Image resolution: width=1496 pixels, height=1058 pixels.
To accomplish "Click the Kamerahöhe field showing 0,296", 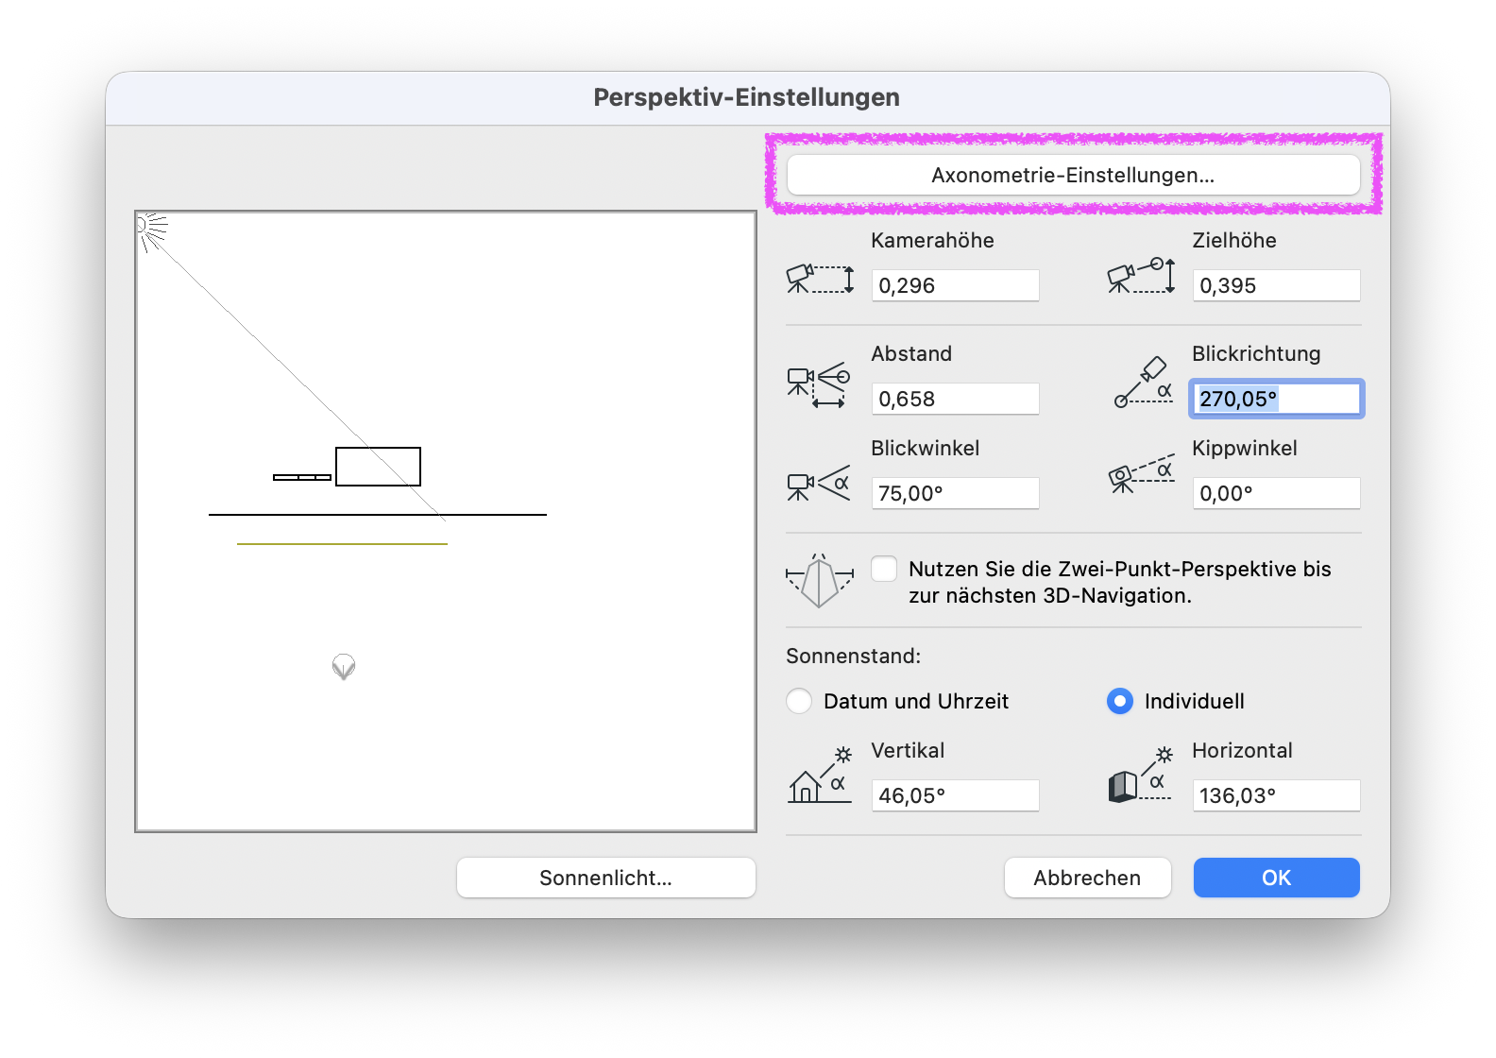I will coord(955,285).
